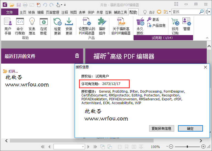This screenshot has height=151, width=212.
Task: Switch to the 注释 comment tab
Action: [x=64, y=12]
